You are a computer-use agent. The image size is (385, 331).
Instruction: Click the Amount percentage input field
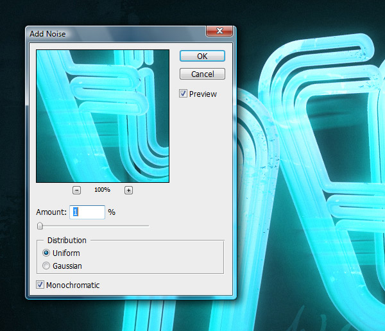(87, 212)
